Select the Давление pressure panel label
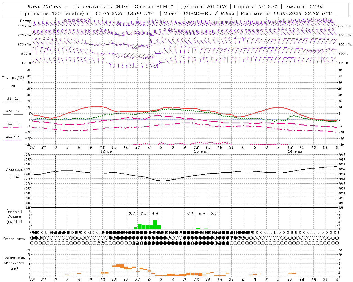Image resolution: width=353 pixels, height=282 pixels. point(14,170)
